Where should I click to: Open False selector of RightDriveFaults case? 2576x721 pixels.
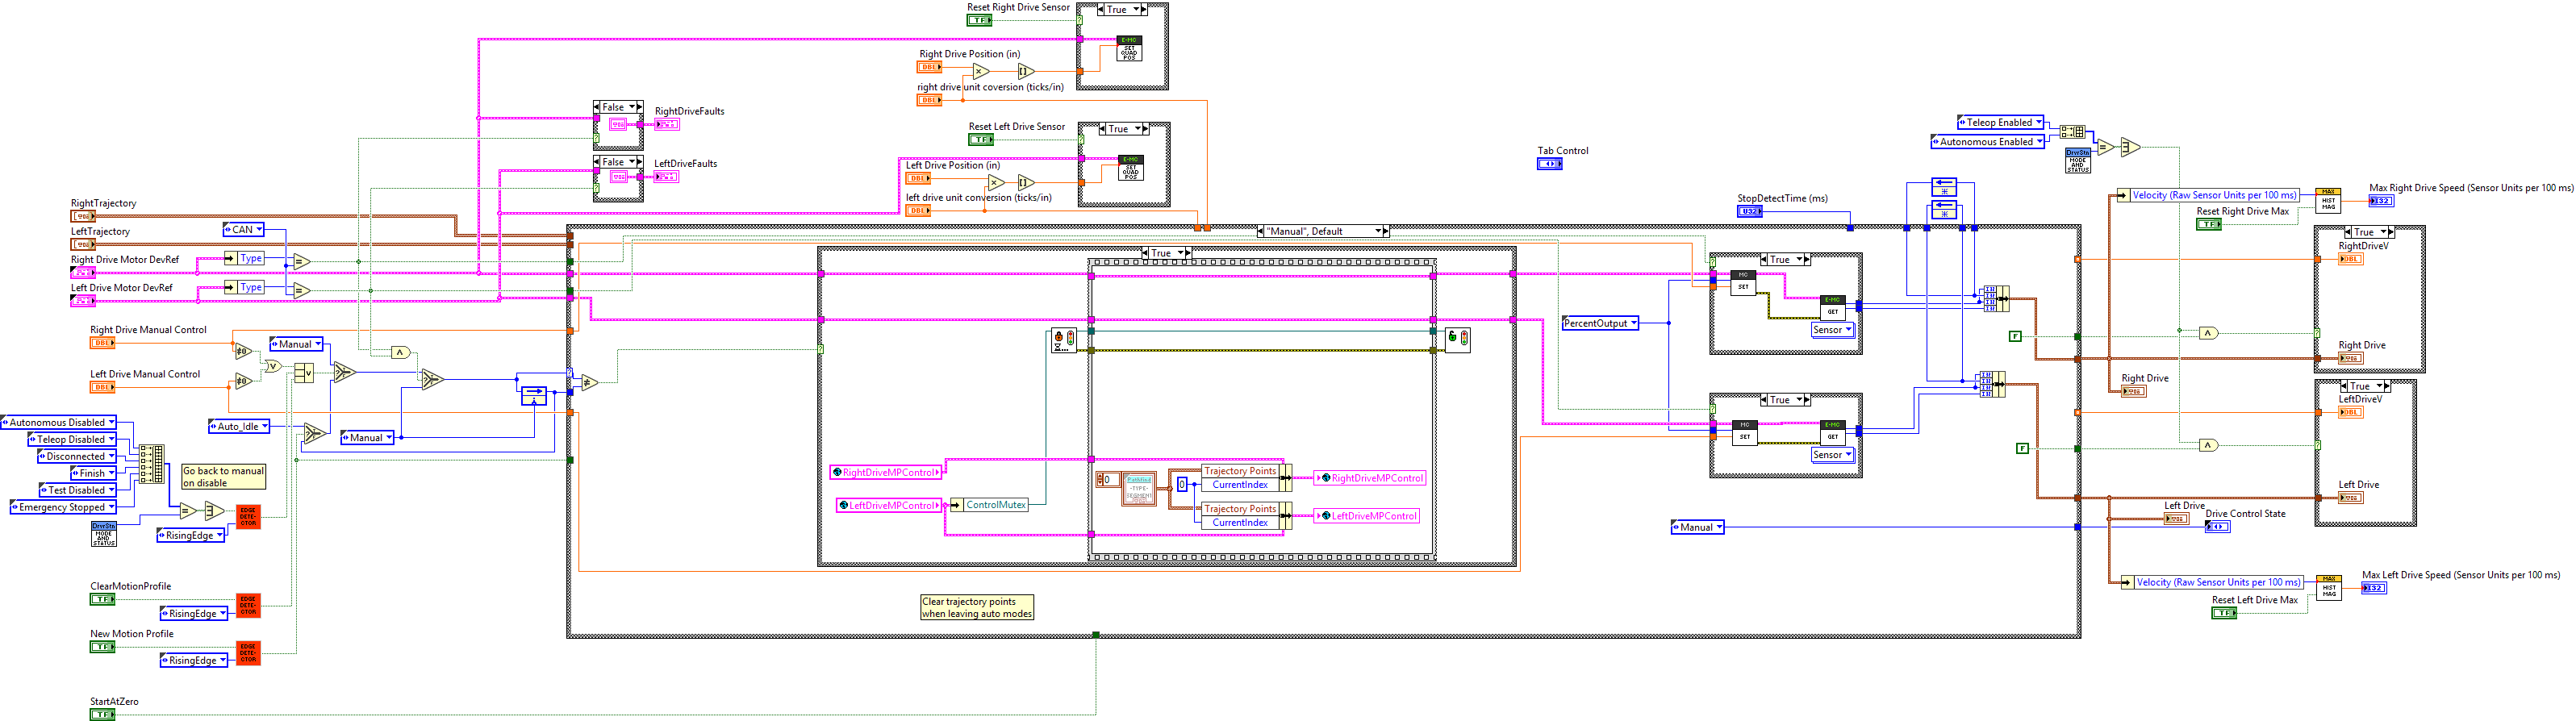(618, 107)
